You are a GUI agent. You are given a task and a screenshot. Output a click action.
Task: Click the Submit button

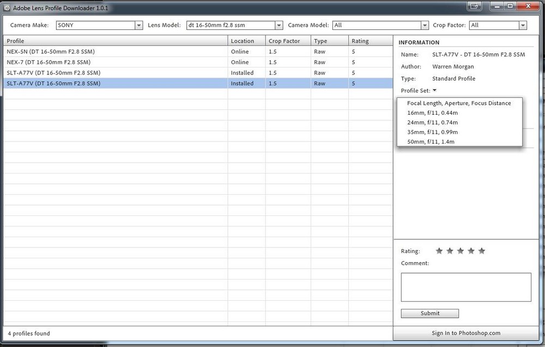[430, 313]
